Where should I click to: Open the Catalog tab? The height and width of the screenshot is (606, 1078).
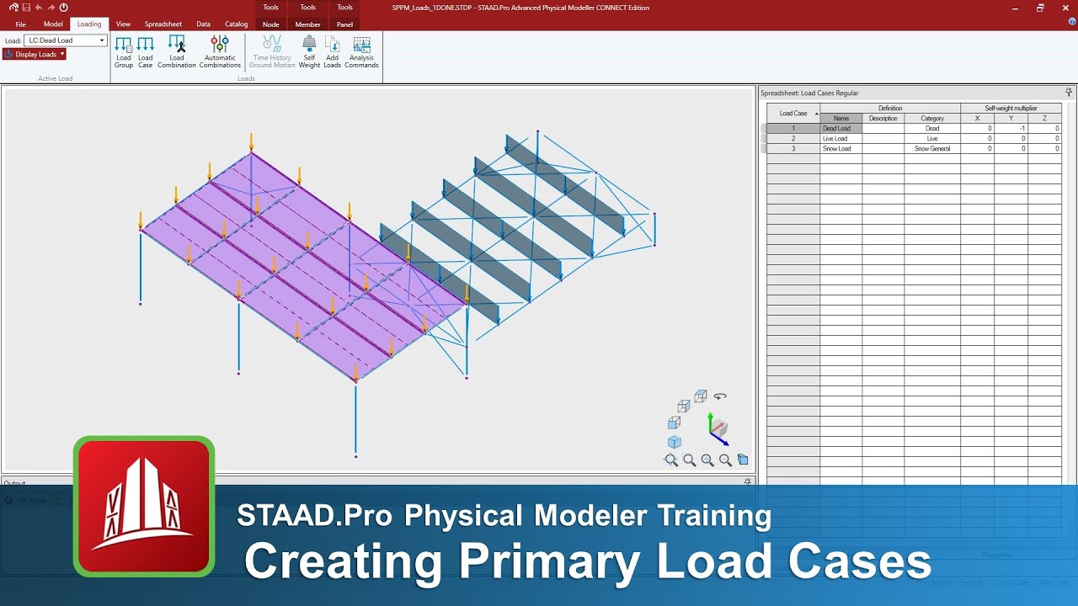click(x=237, y=24)
